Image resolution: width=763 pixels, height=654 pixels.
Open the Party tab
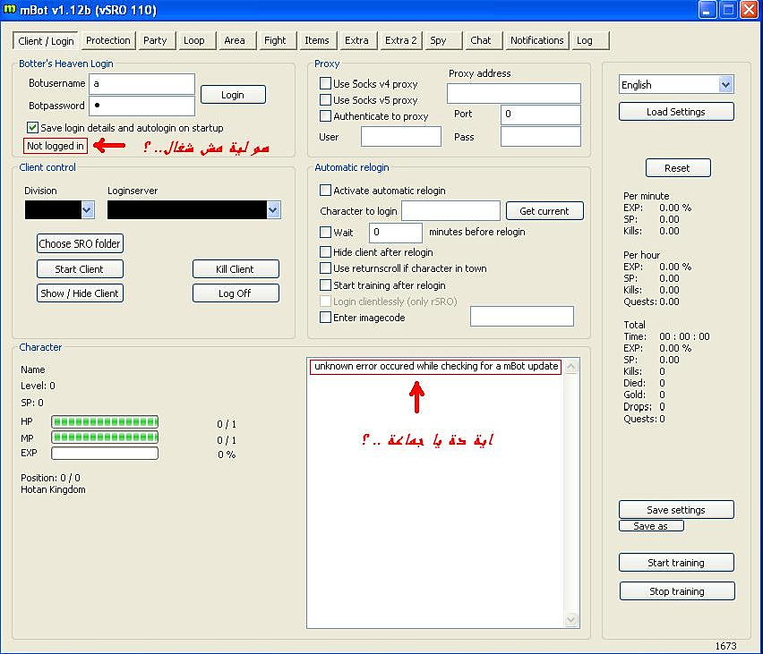point(155,40)
